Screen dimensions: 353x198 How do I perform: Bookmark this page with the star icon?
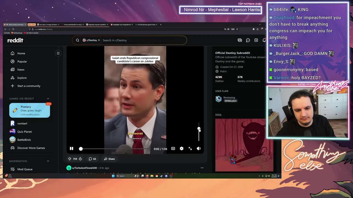click(237, 29)
